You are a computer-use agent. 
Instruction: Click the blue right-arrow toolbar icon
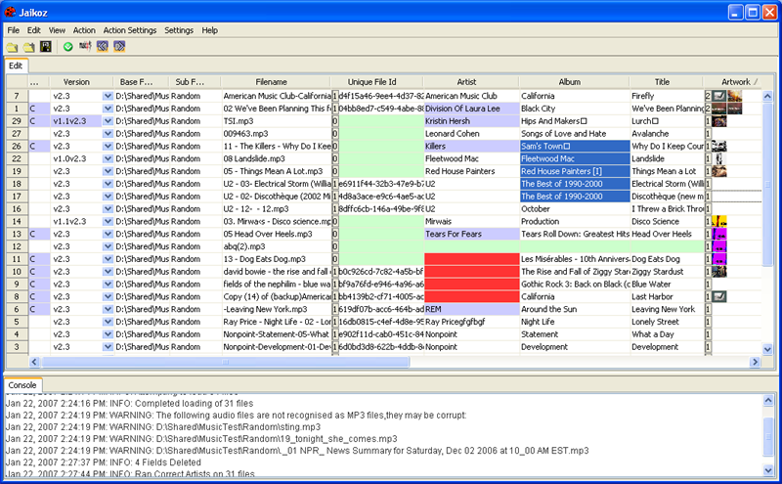coord(118,46)
